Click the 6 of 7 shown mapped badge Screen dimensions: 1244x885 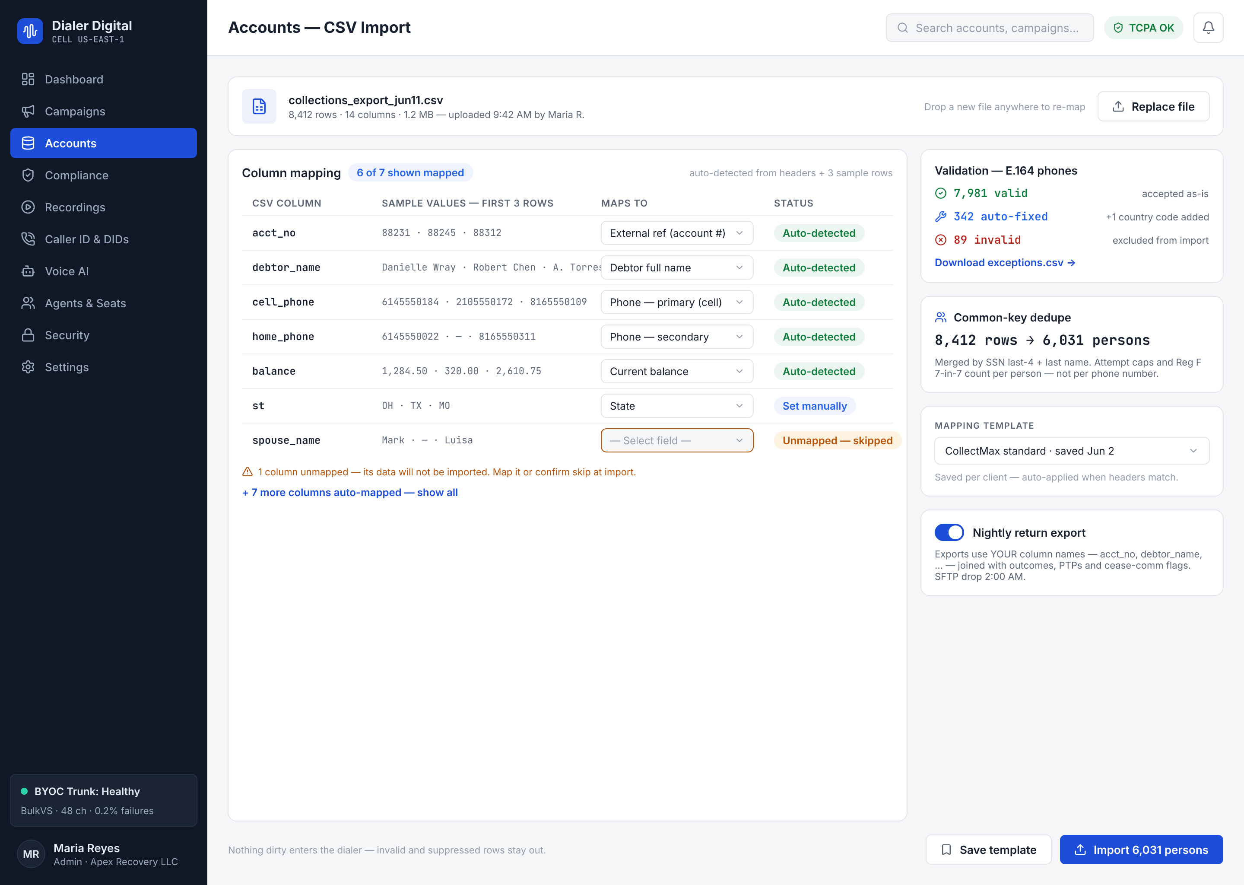[x=410, y=173]
